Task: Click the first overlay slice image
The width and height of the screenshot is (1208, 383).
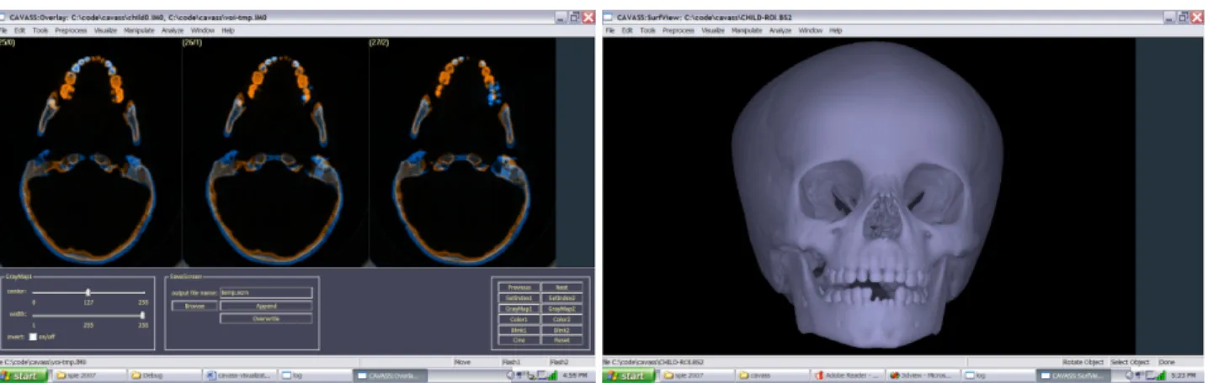Action: (91, 151)
